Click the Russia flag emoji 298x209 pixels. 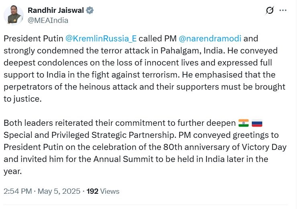[257, 123]
